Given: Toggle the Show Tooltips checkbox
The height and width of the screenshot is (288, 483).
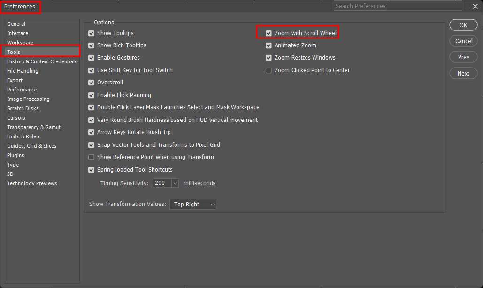Looking at the screenshot, I should [91, 33].
